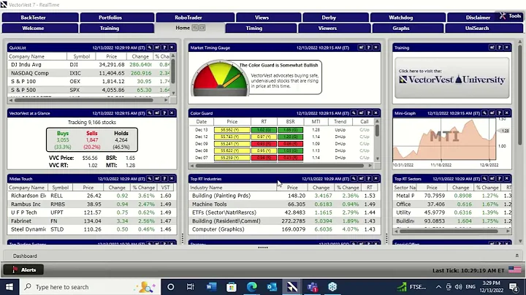Screen dimensions: 526x295
Task: Pop out the Mini-Graph panel
Action: (492, 113)
